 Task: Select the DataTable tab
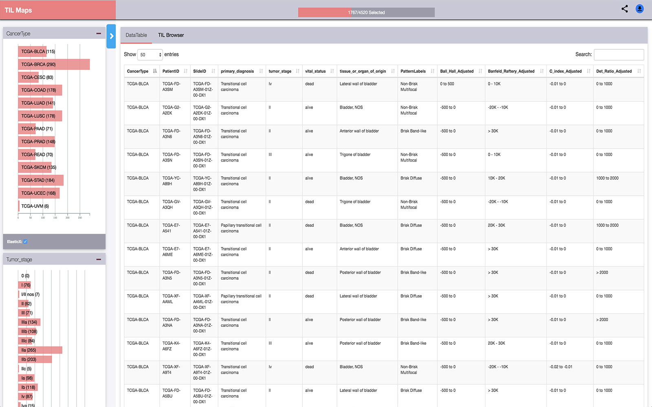tap(136, 35)
